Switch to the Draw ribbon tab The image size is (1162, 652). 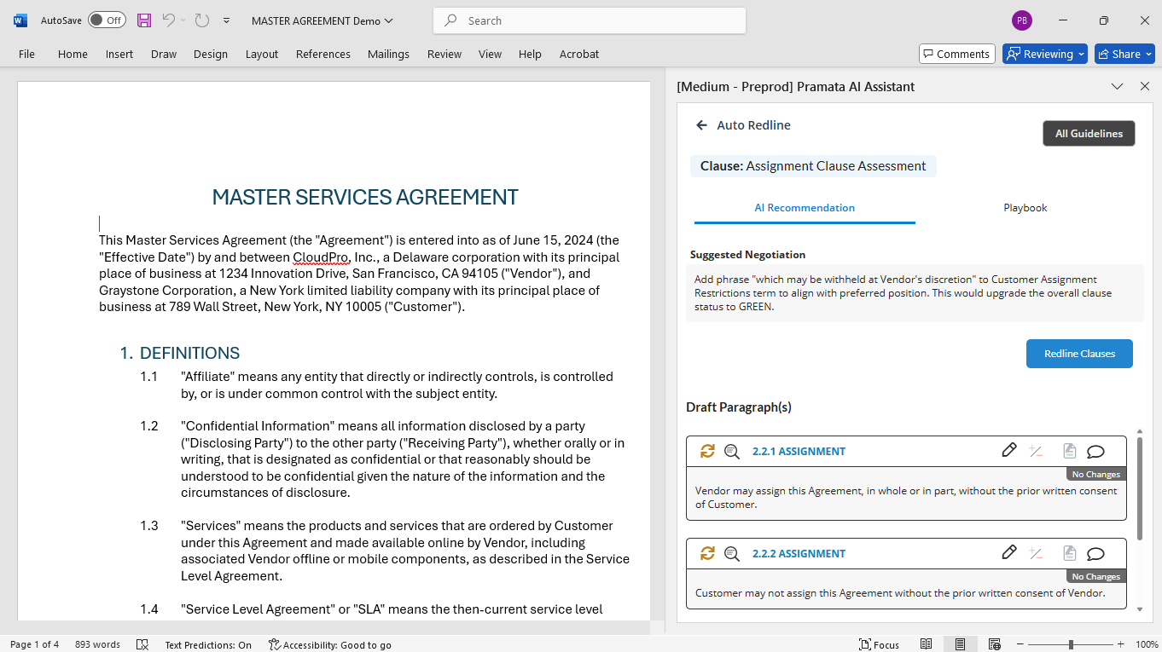coord(164,54)
